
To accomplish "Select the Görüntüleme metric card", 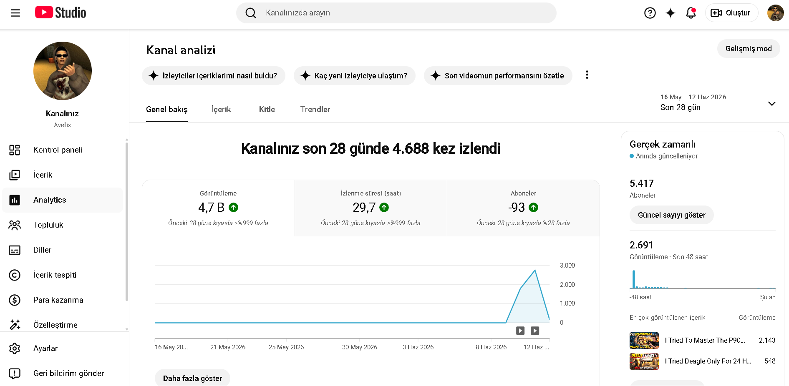I will pyautogui.click(x=218, y=208).
